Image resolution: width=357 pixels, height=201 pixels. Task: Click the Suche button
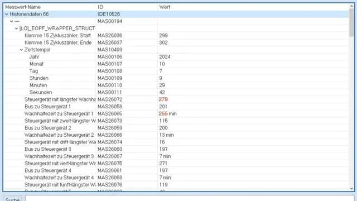(12, 199)
